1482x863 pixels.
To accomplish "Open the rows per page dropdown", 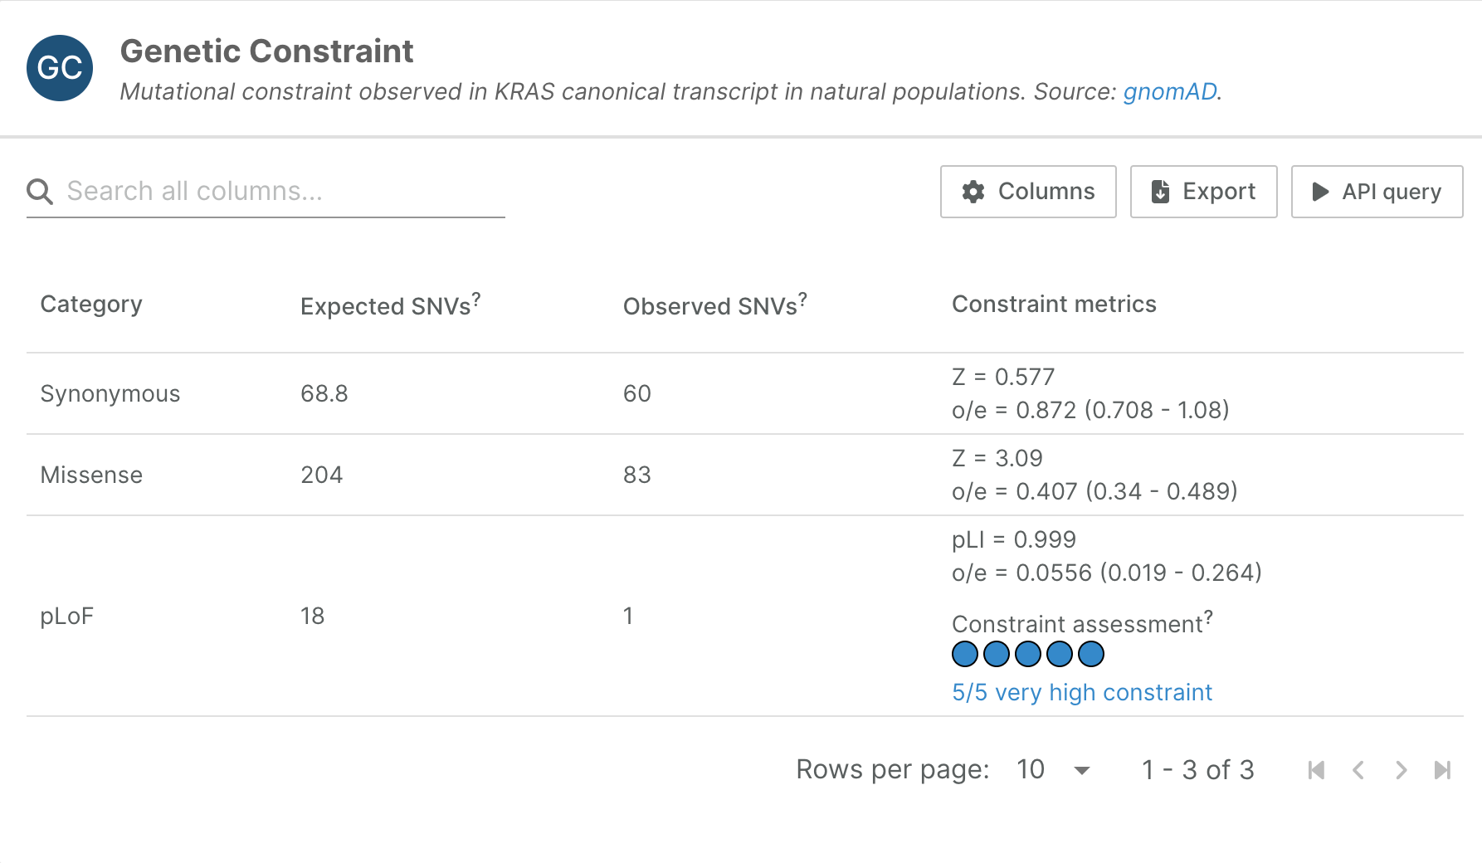I will click(x=1054, y=770).
